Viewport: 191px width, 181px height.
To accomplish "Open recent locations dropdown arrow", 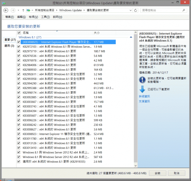I will click(x=18, y=10).
